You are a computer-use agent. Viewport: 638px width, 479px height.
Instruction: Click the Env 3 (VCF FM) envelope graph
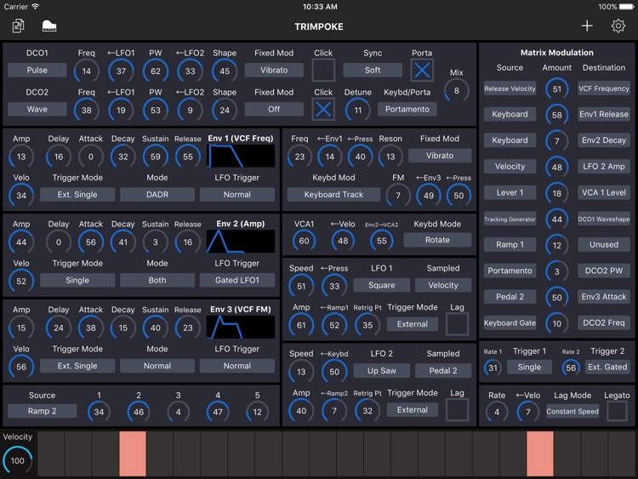point(241,328)
